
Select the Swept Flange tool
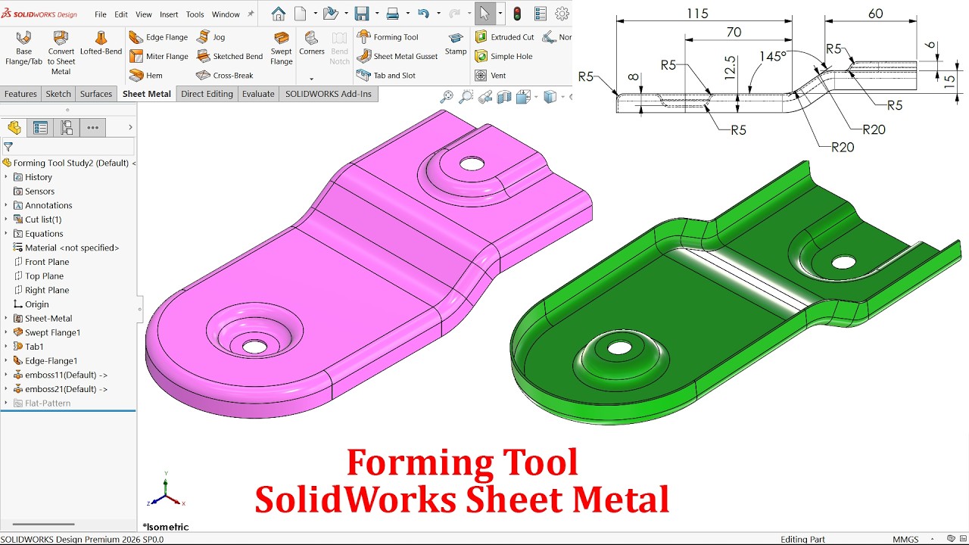(x=282, y=48)
